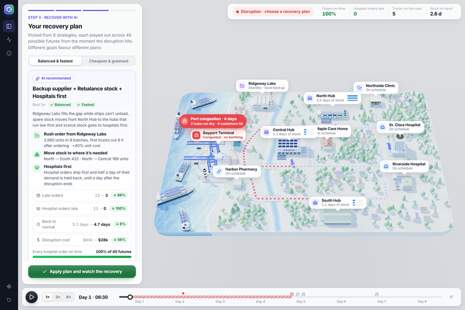Click the Northside Clinic stethoscope icon
This screenshot has width=465, height=310.
click(x=359, y=88)
